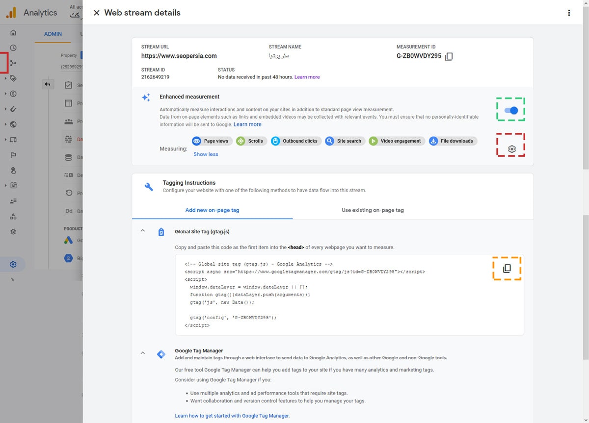Open the Learn more link beside stream status
589x423 pixels.
coord(307,77)
